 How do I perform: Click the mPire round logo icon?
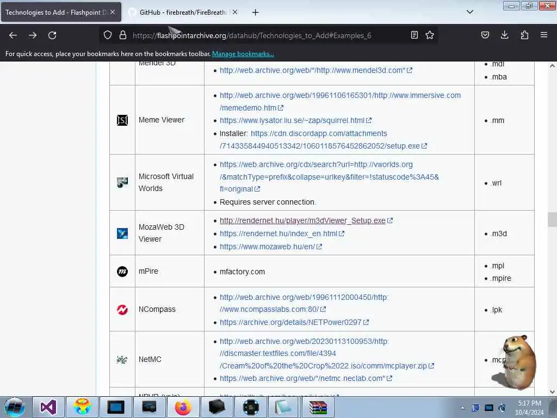click(x=122, y=272)
